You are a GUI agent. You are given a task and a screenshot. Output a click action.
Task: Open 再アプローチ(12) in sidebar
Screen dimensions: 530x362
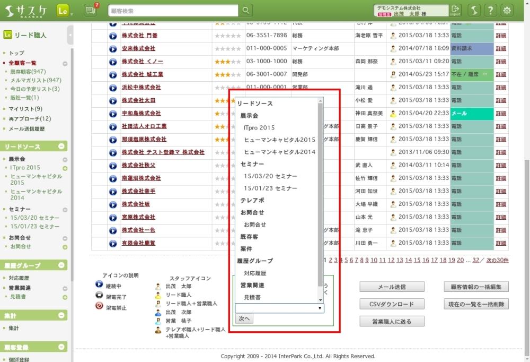[x=30, y=118]
